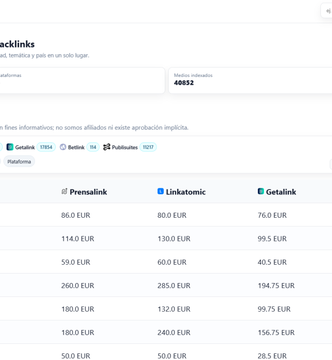Select the Publisuites platform filter label
The width and height of the screenshot is (332, 360).
(124, 147)
